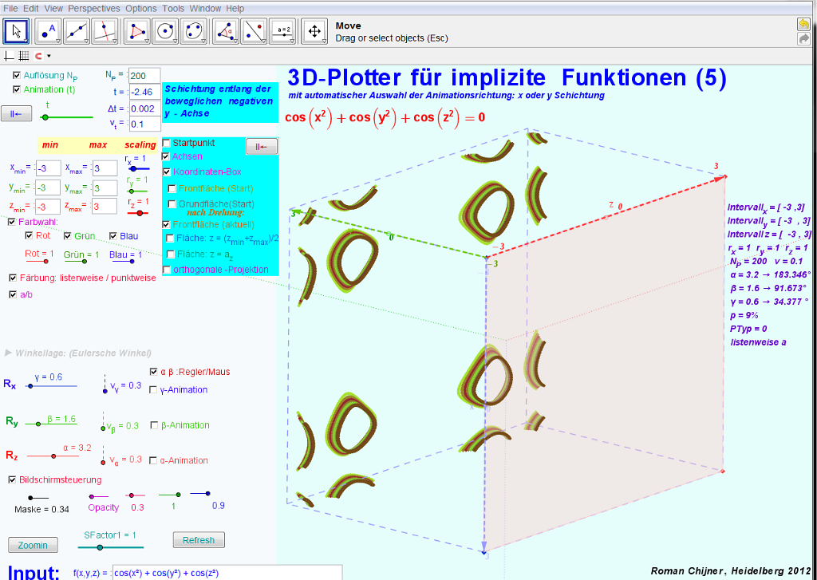Expand the Winkellage (Eulersche Winkel) section

9,353
